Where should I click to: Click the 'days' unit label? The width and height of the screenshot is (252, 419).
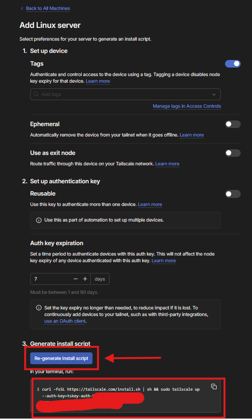(x=100, y=279)
